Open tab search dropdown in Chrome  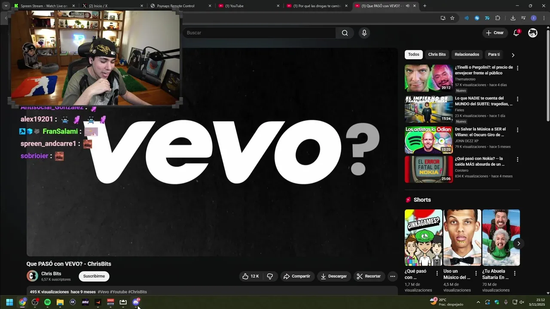click(6, 6)
